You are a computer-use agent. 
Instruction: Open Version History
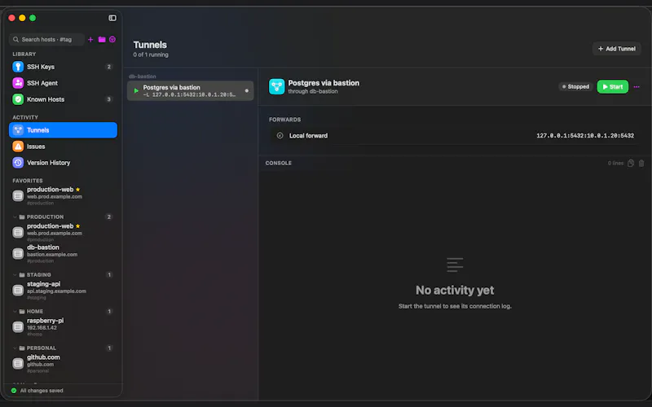pos(63,163)
